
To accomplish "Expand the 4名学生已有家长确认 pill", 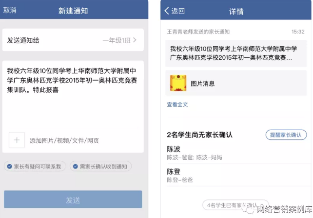I will pyautogui.click(x=235, y=205).
